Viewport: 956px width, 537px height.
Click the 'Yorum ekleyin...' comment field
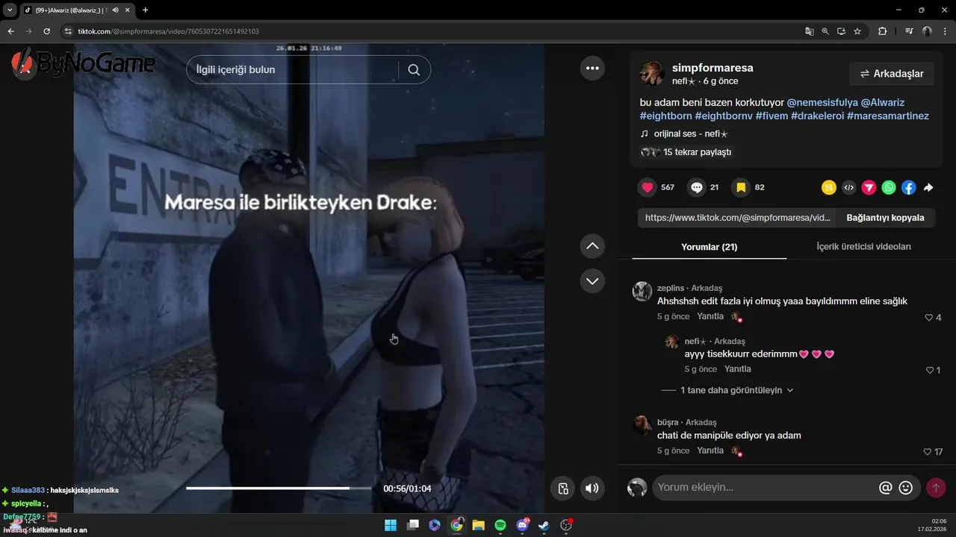(x=764, y=488)
